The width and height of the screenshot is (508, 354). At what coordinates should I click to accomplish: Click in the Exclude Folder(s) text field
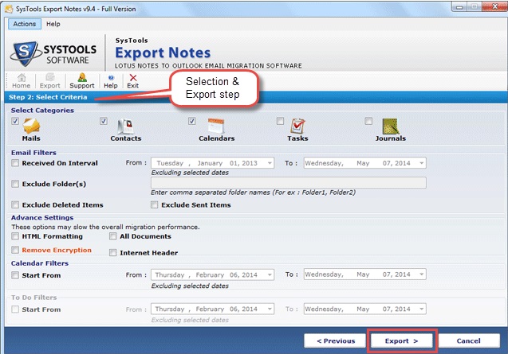point(287,183)
